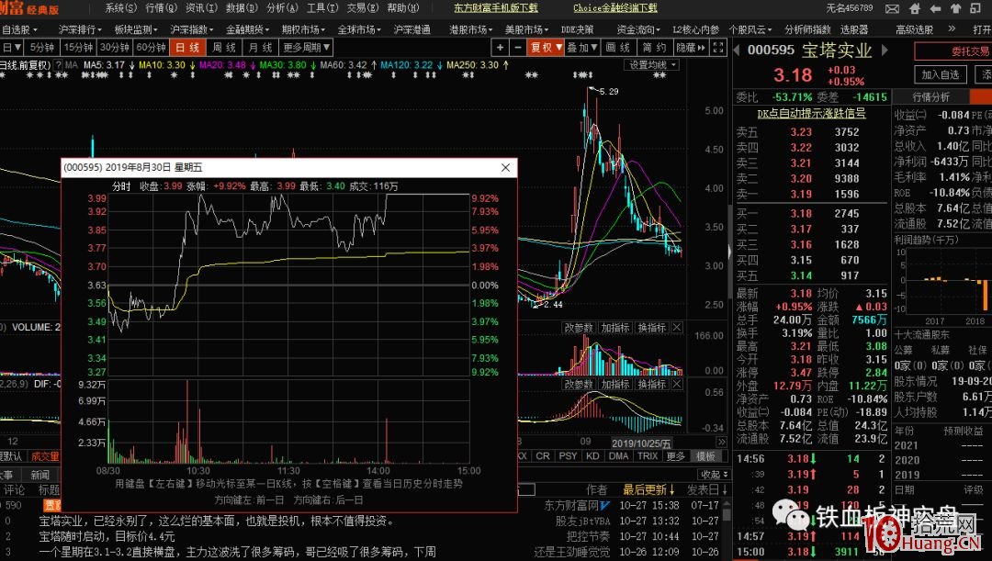Image resolution: width=992 pixels, height=561 pixels.
Task: Click Choice金融终端下载 link
Action: tap(614, 8)
